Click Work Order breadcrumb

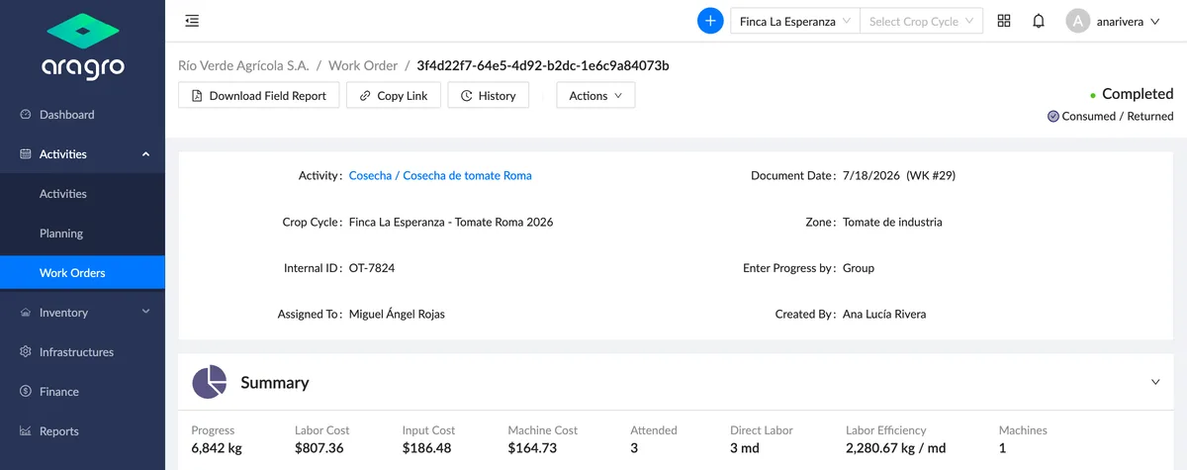click(x=363, y=66)
